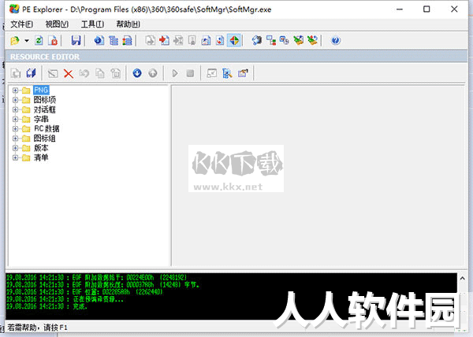Click the gray play triangle button
Viewport: 473px width, 337px height.
click(x=175, y=73)
